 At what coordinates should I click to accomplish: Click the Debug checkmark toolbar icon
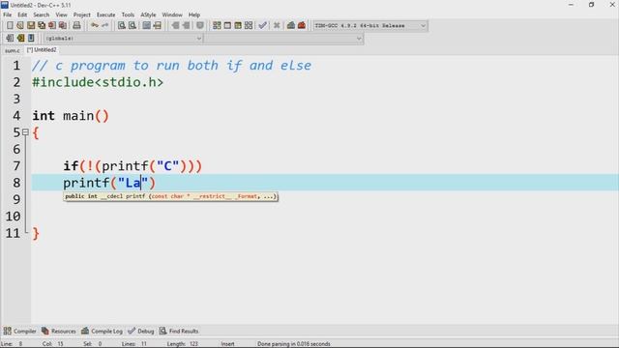[x=262, y=26]
